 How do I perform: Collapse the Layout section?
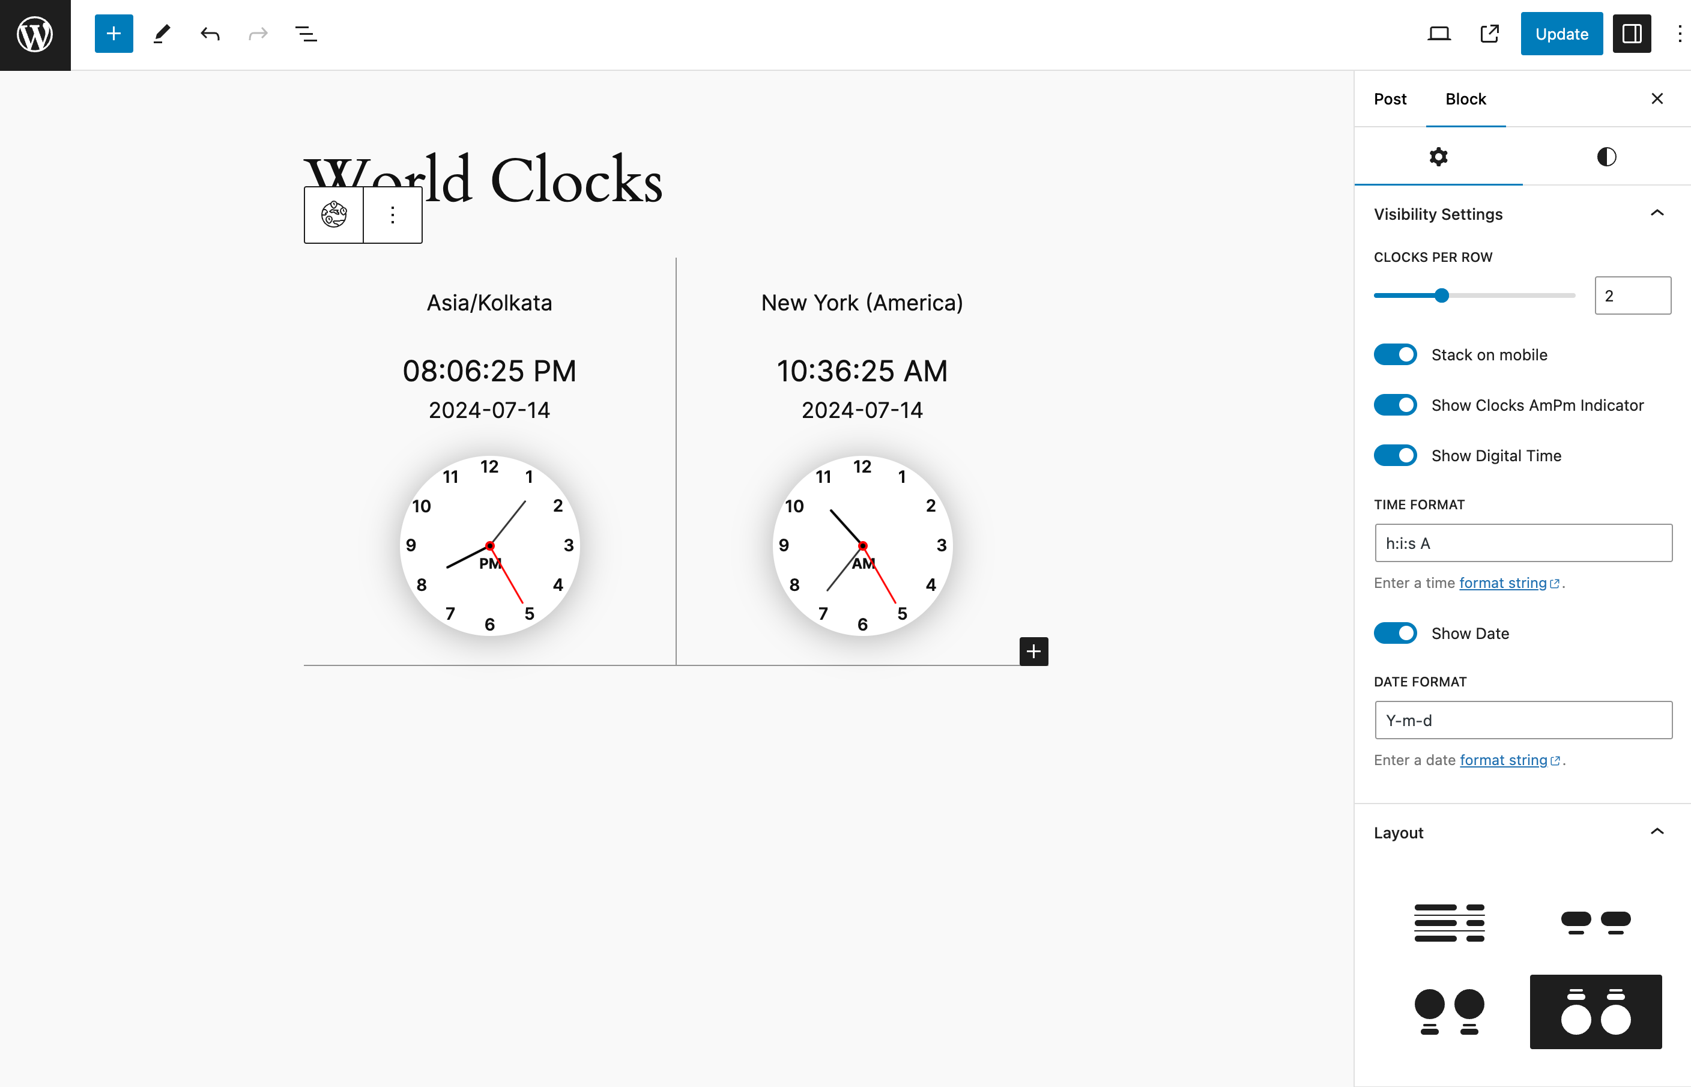1657,831
